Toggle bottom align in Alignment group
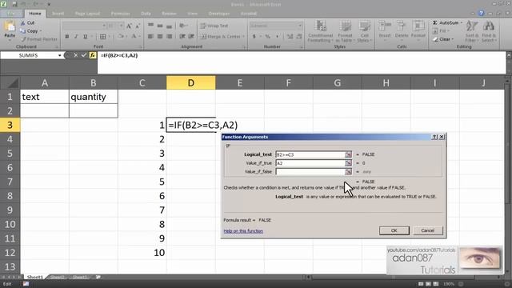Image resolution: width=512 pixels, height=288 pixels. coord(169,26)
